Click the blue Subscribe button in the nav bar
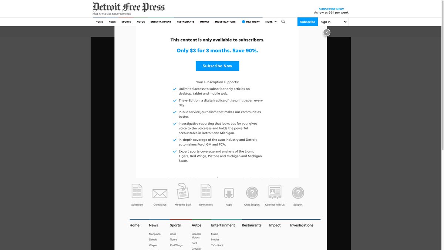The image size is (444, 250). click(x=307, y=22)
